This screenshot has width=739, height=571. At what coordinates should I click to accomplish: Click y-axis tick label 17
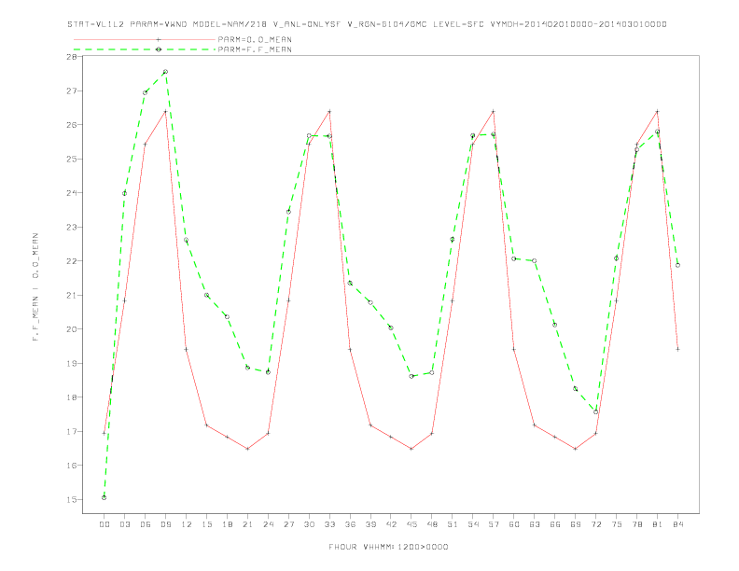click(72, 432)
